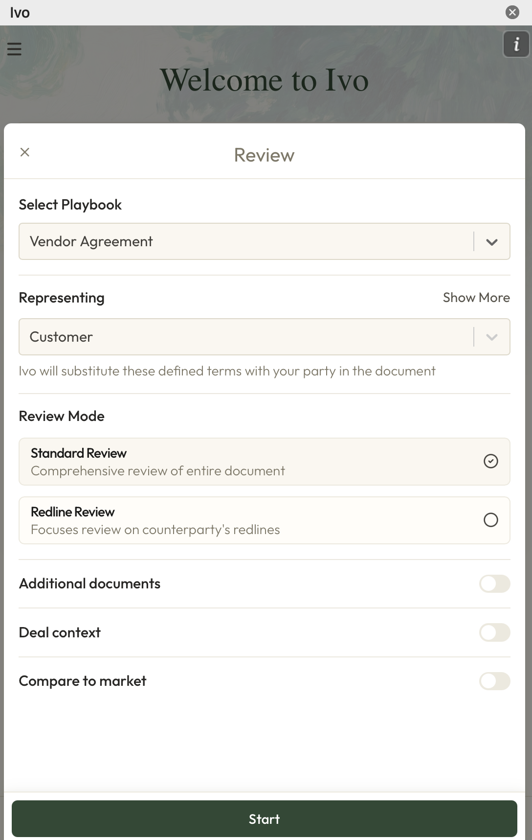Select the Redline Review radio circle
Viewport: 532px width, 840px height.
490,520
